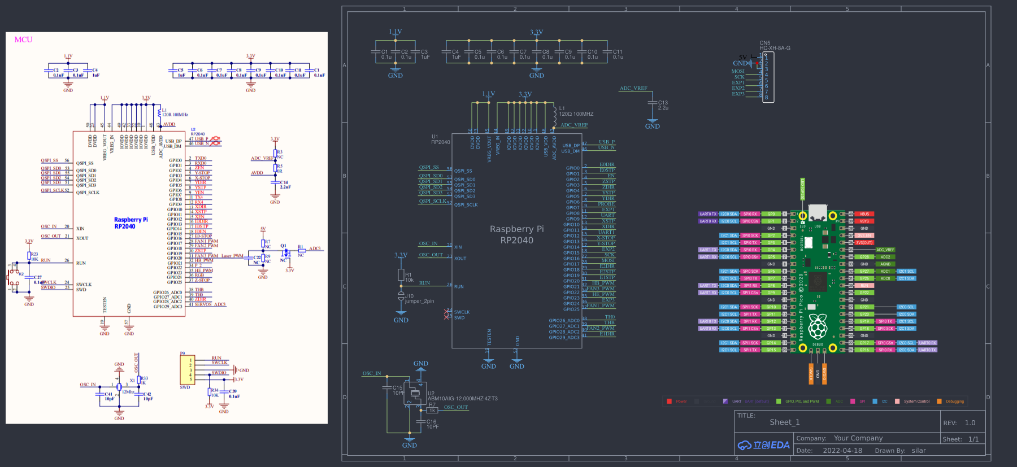Click the REV value "1.0"

970,423
